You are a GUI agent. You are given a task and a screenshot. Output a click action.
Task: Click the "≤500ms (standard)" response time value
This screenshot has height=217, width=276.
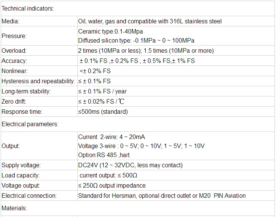pos(103,112)
